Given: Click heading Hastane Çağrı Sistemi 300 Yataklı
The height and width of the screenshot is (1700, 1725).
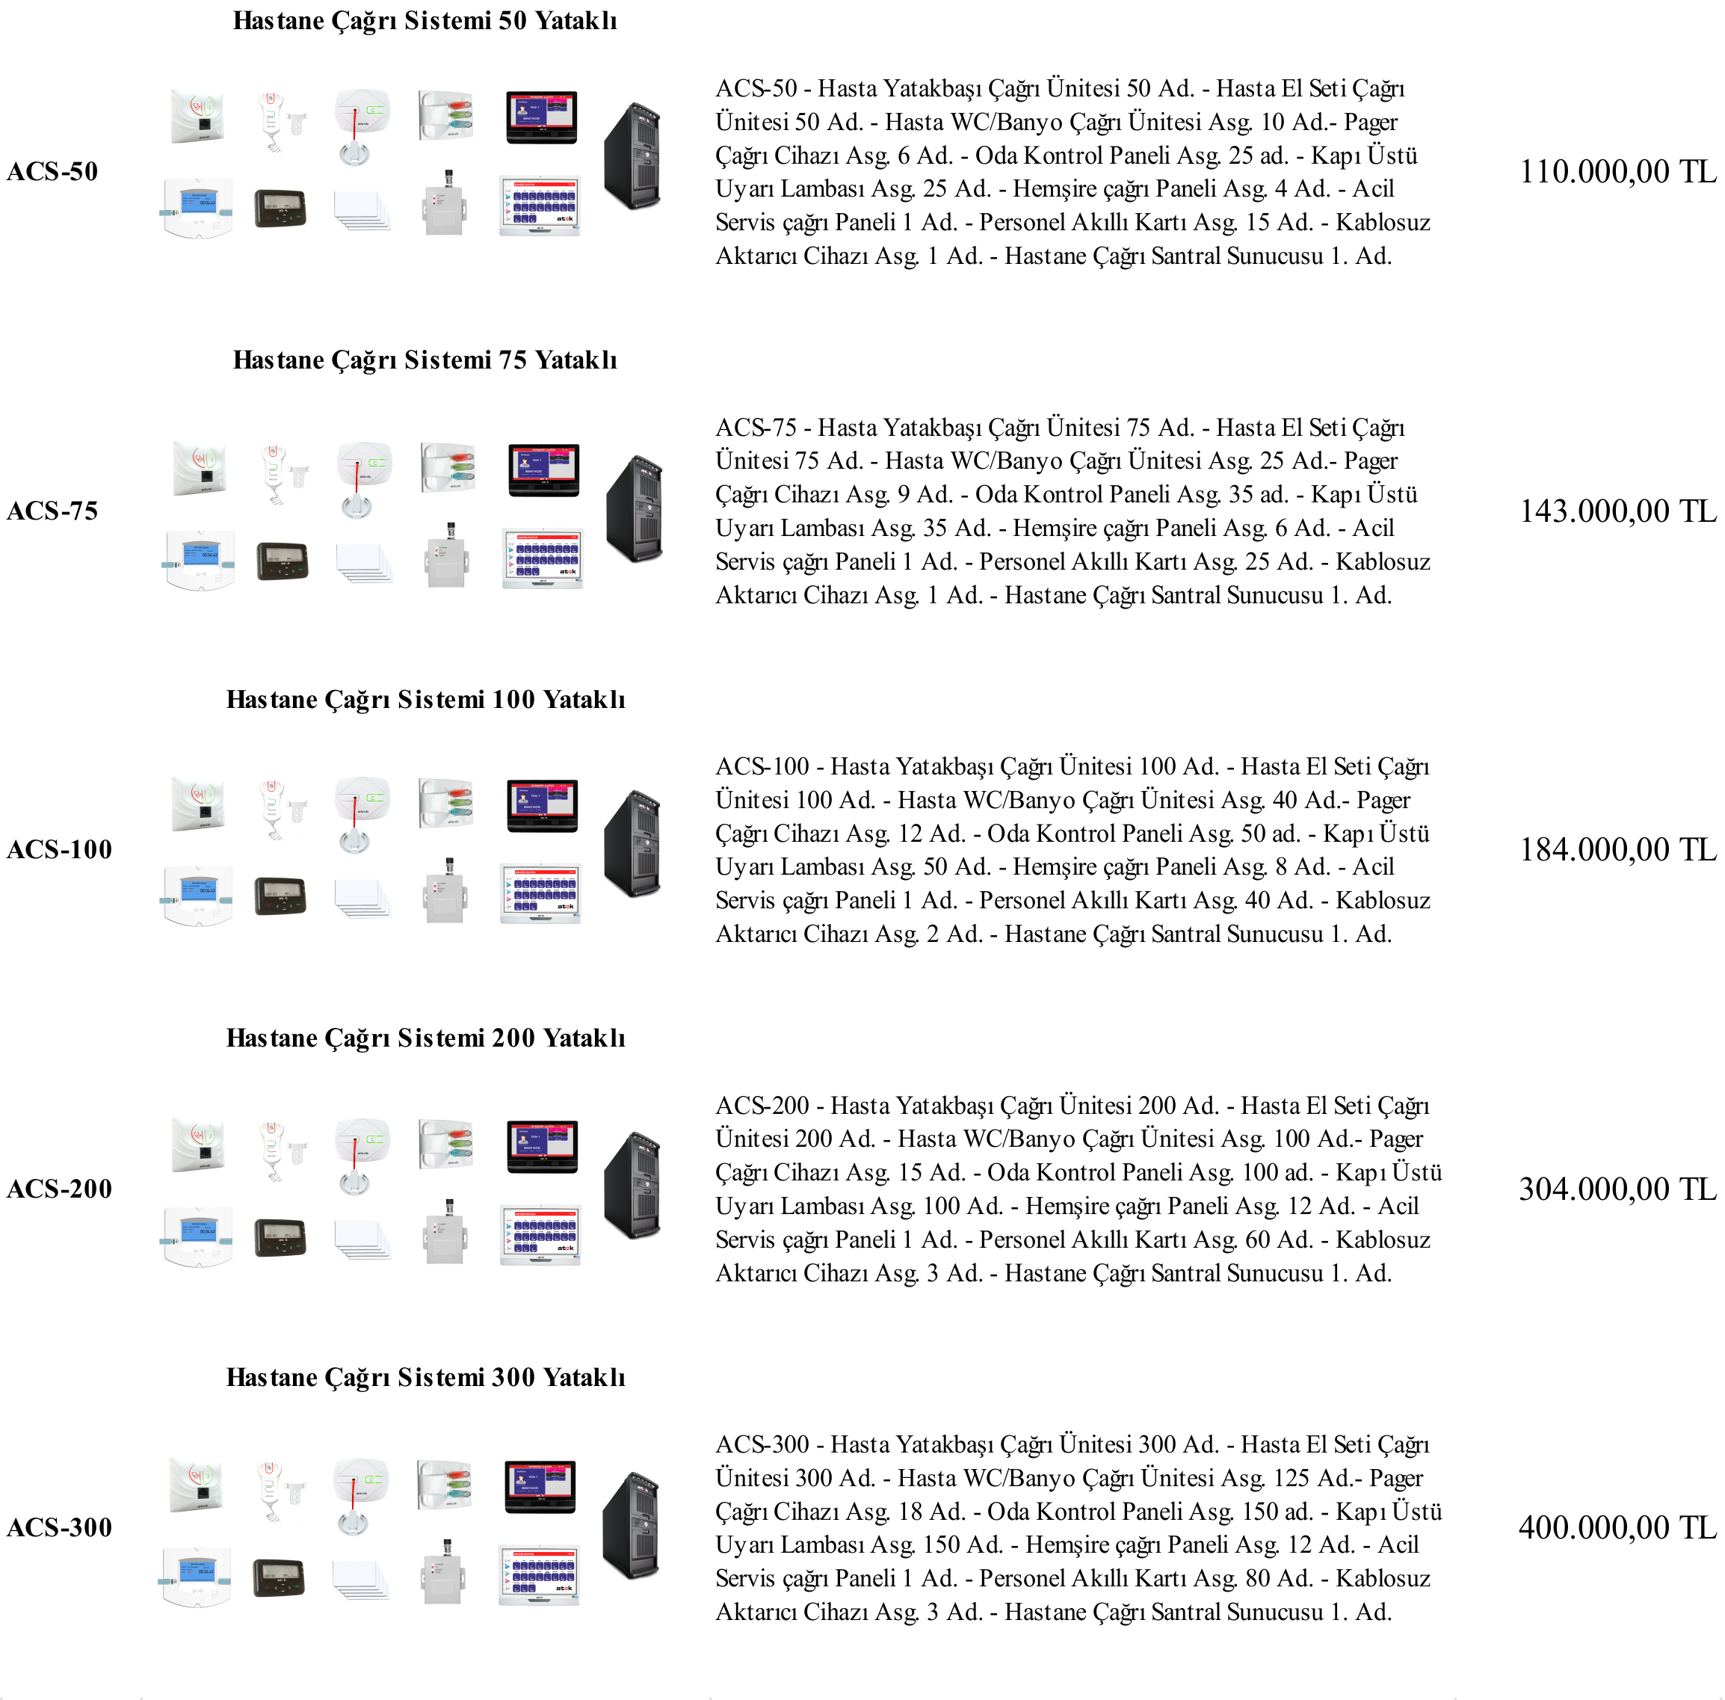Looking at the screenshot, I should tap(425, 1377).
